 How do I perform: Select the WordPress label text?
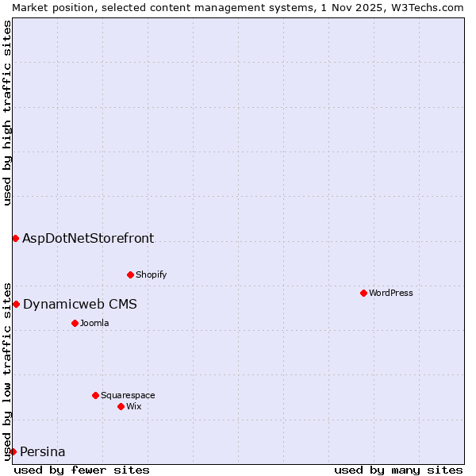pyautogui.click(x=390, y=293)
